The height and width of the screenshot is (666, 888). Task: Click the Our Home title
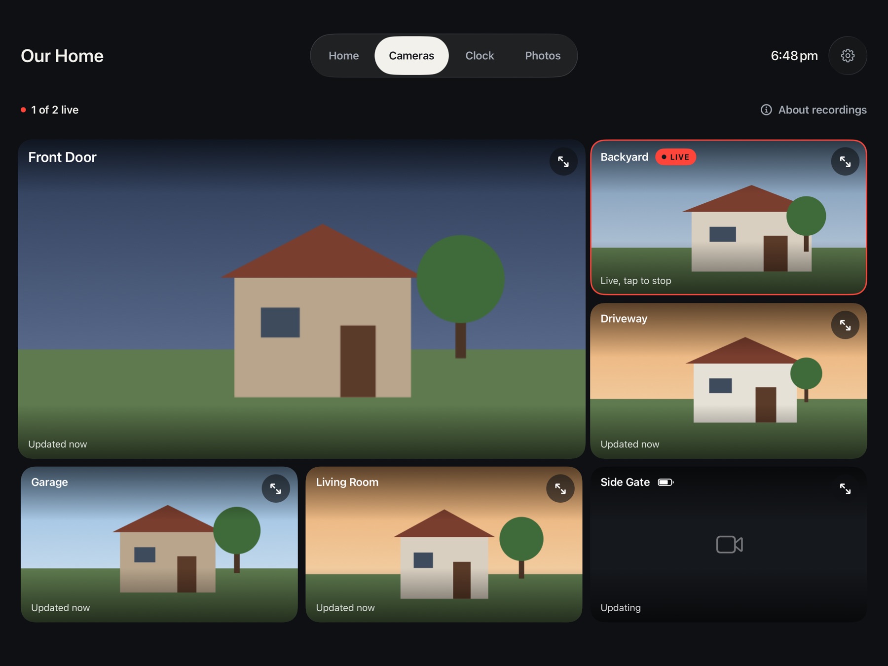click(x=62, y=56)
